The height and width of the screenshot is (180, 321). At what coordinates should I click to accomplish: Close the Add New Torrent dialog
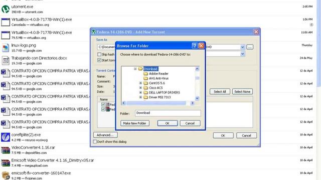(256, 32)
